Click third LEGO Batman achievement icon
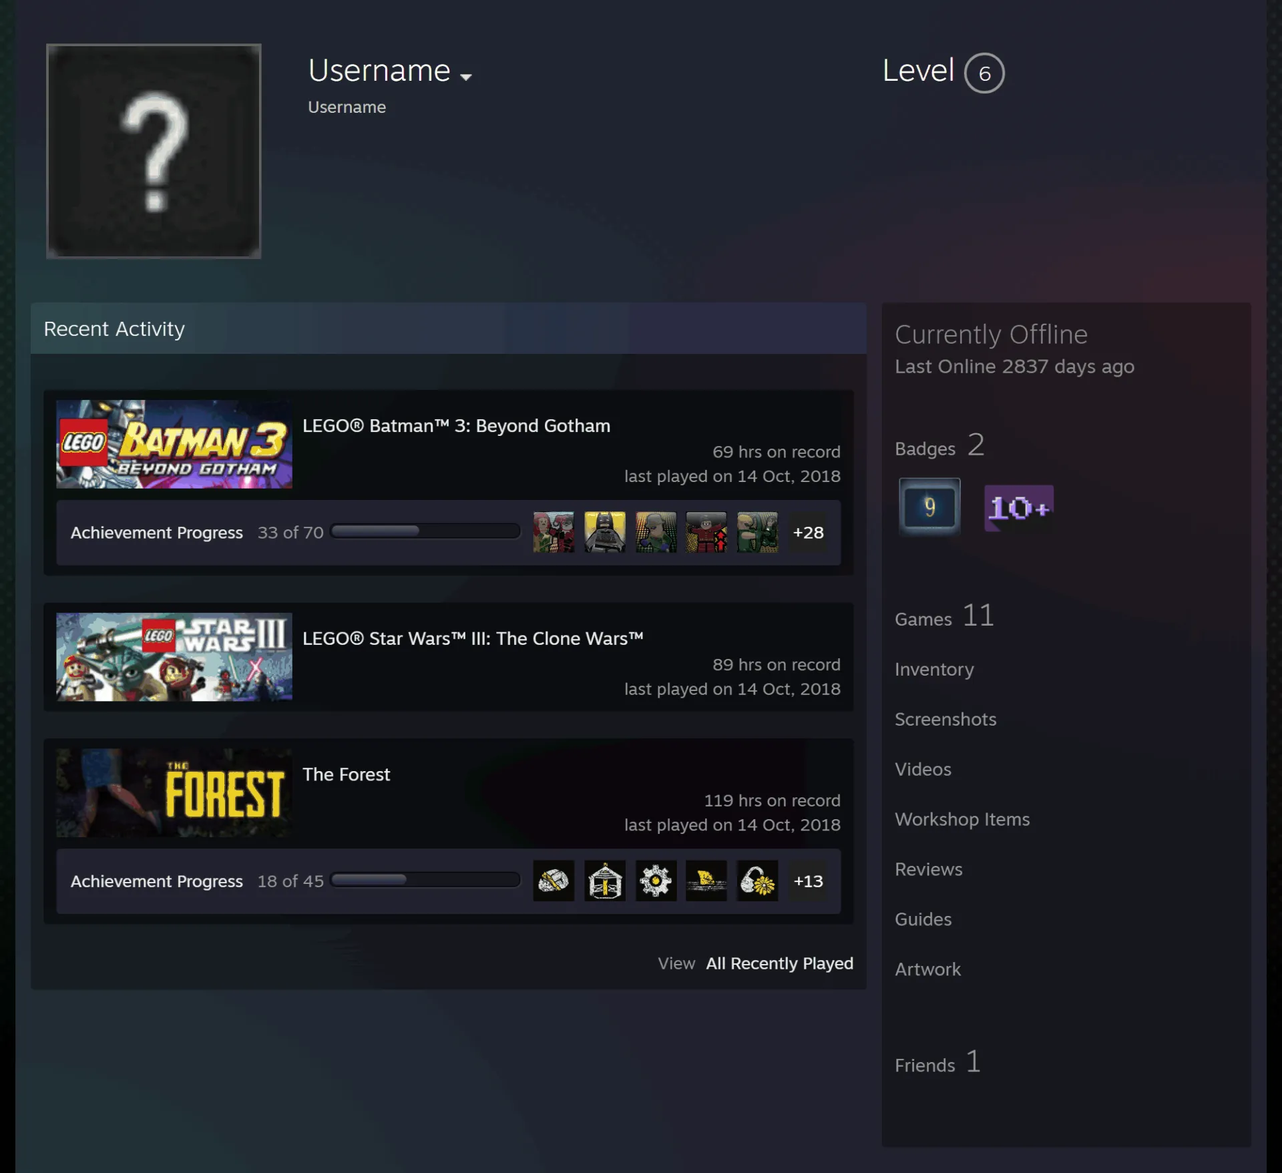This screenshot has height=1173, width=1282. click(x=656, y=532)
